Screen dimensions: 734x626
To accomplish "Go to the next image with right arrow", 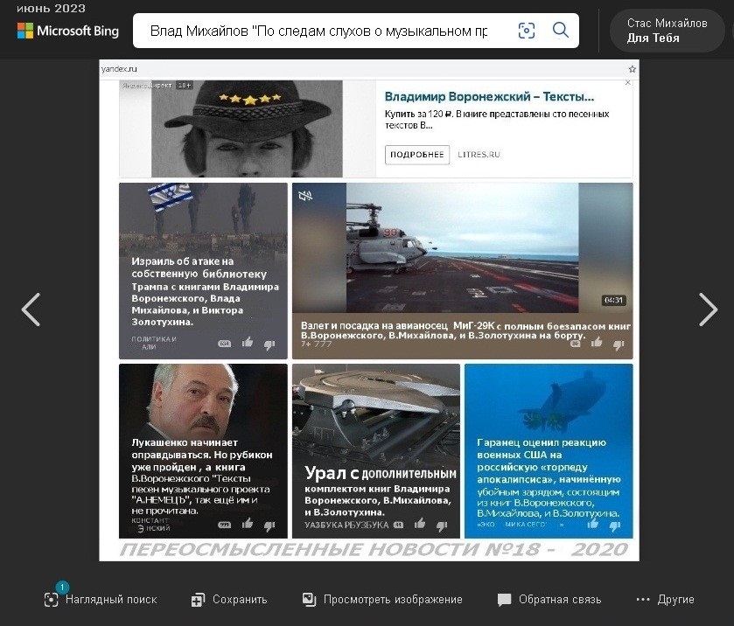I will pos(708,310).
